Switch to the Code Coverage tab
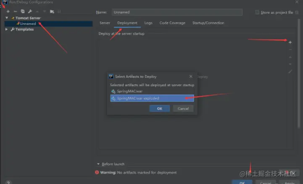303x184 pixels. click(172, 23)
